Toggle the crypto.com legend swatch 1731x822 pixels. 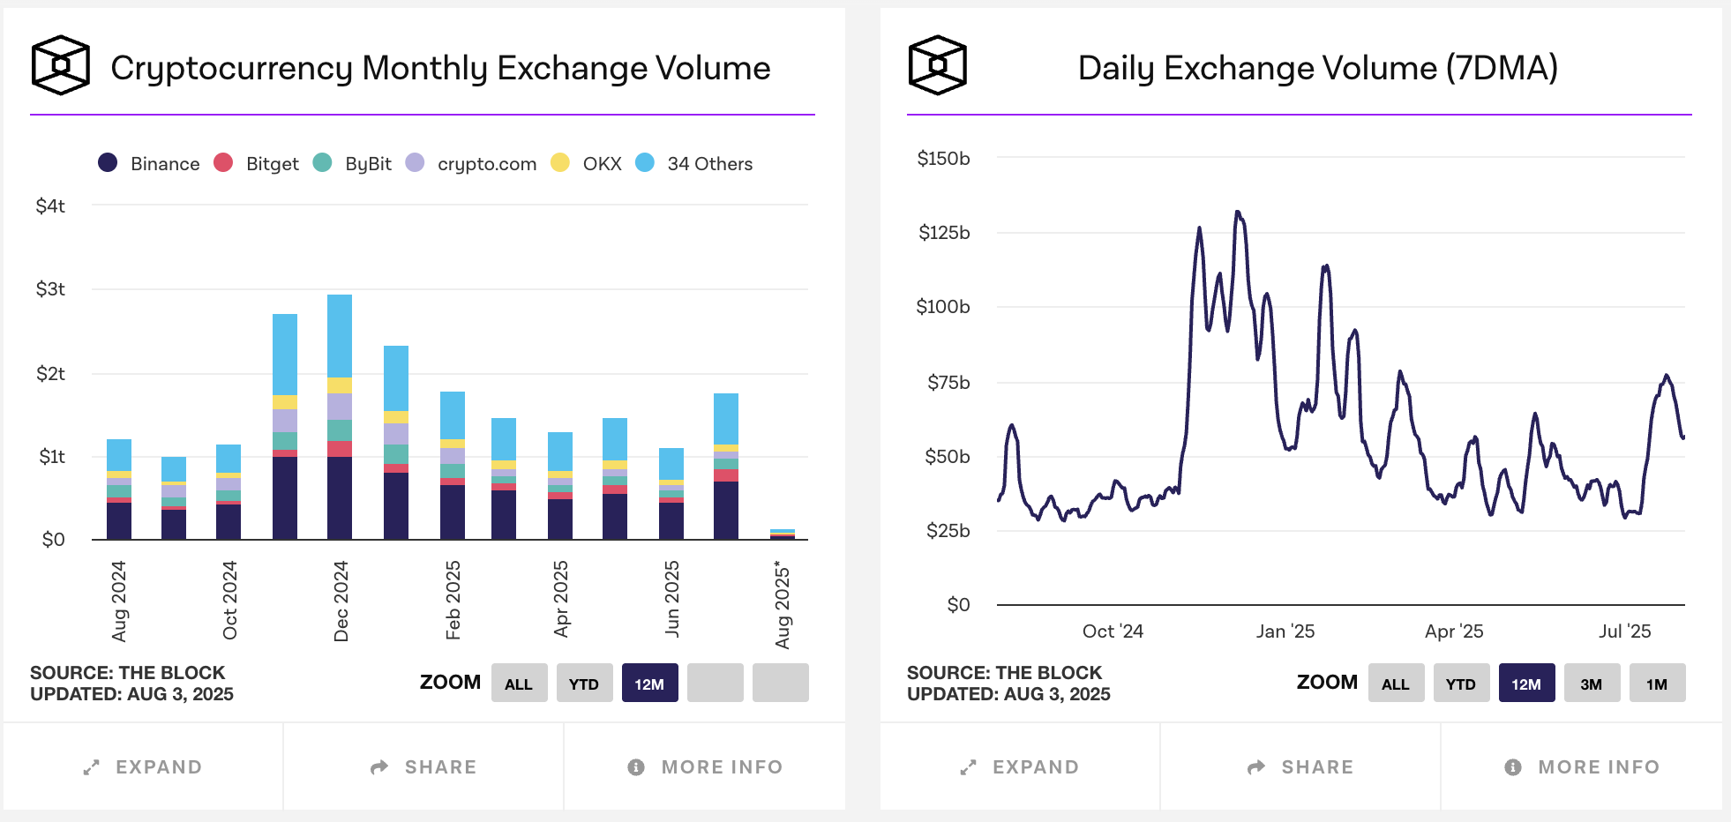(x=416, y=162)
